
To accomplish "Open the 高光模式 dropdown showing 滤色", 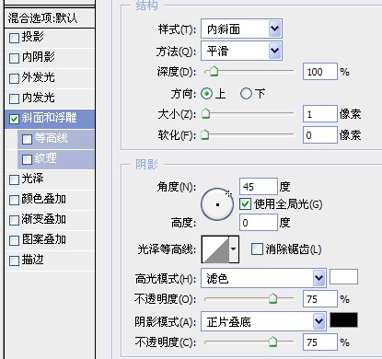I will 263,278.
